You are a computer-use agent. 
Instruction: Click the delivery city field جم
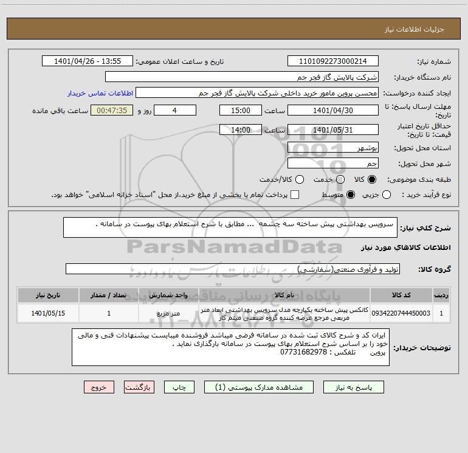pyautogui.click(x=333, y=163)
